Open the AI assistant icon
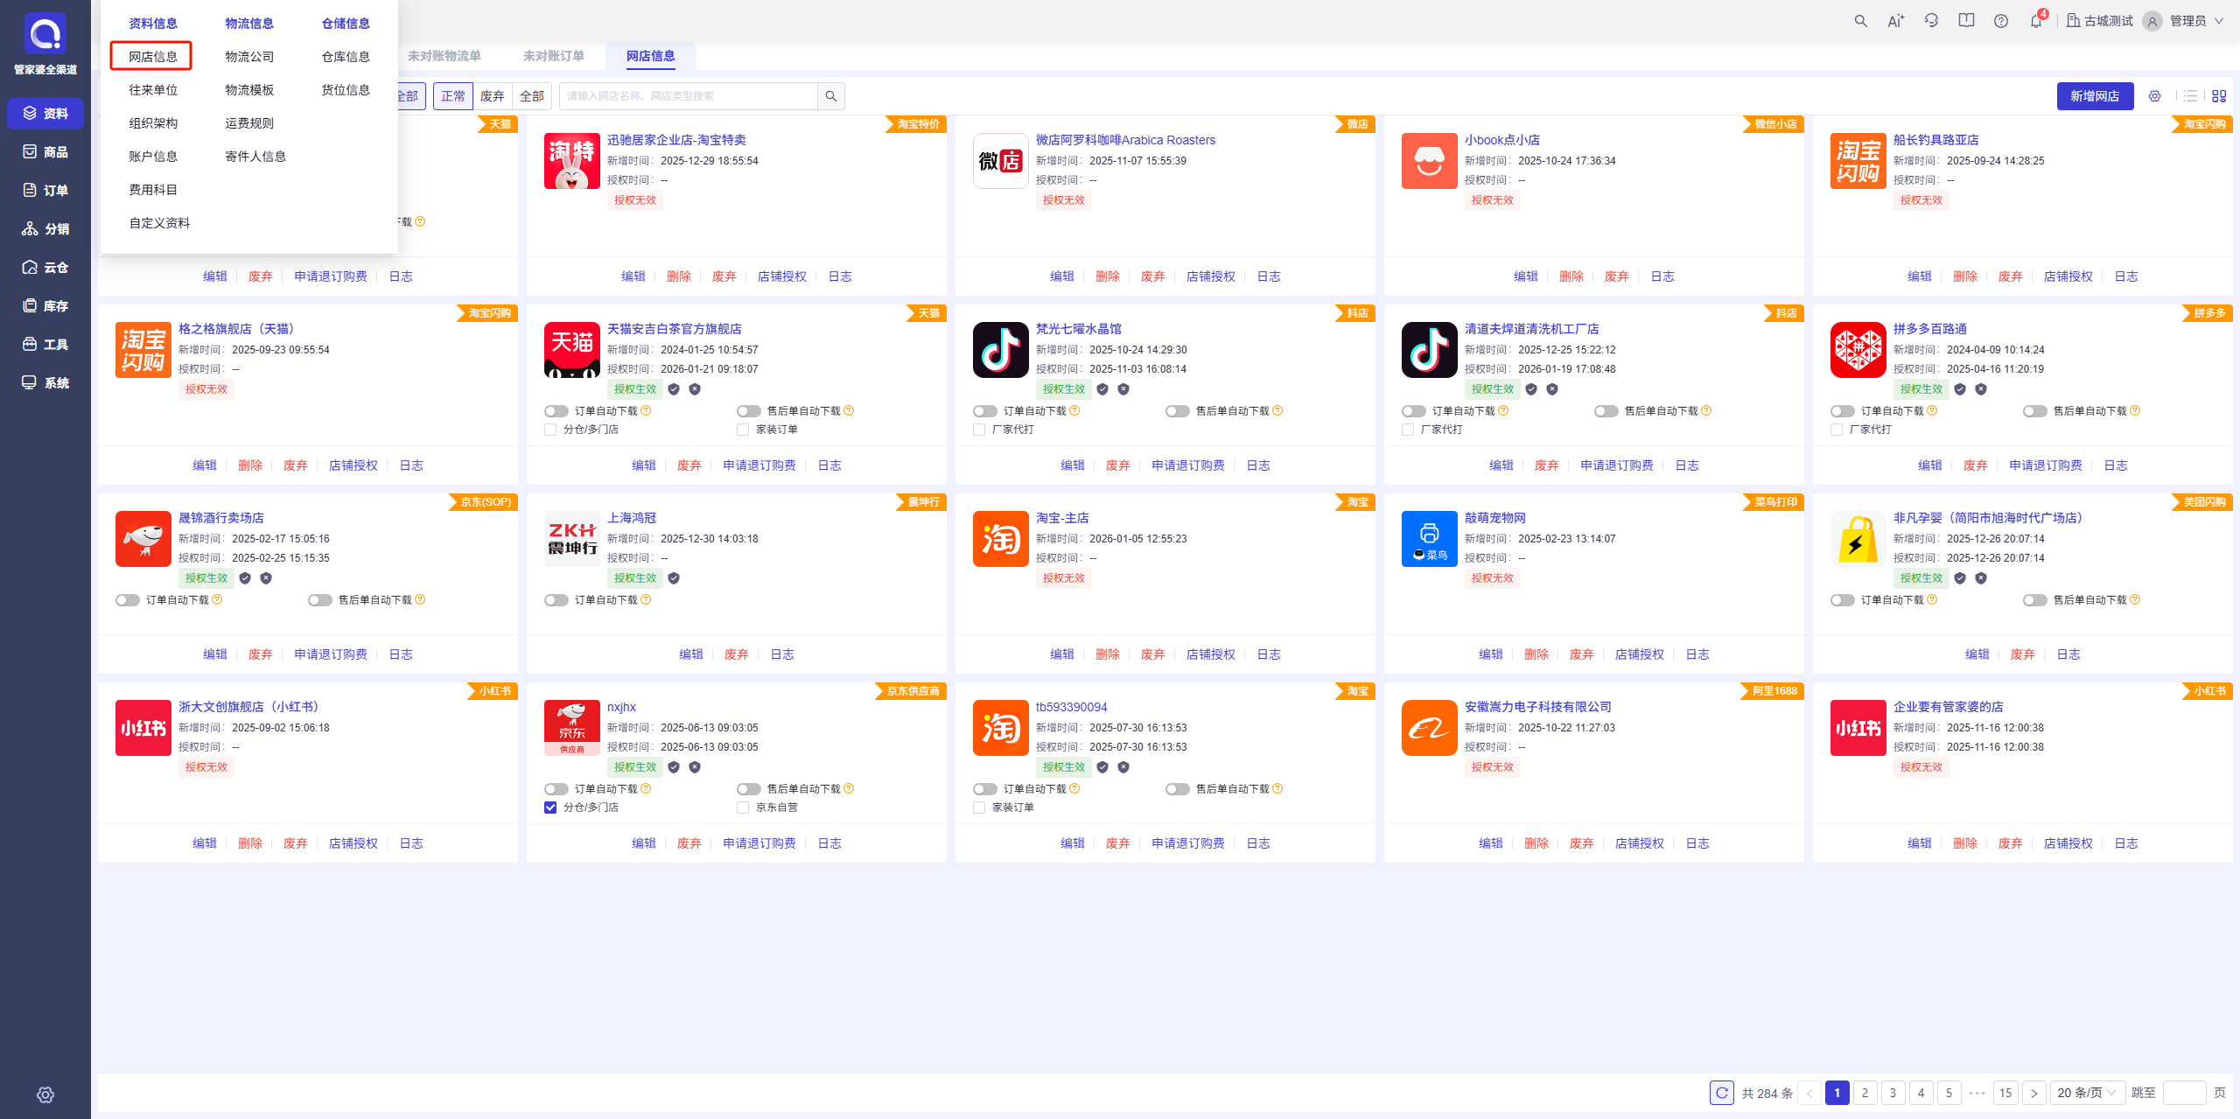The width and height of the screenshot is (2240, 1119). point(1895,21)
